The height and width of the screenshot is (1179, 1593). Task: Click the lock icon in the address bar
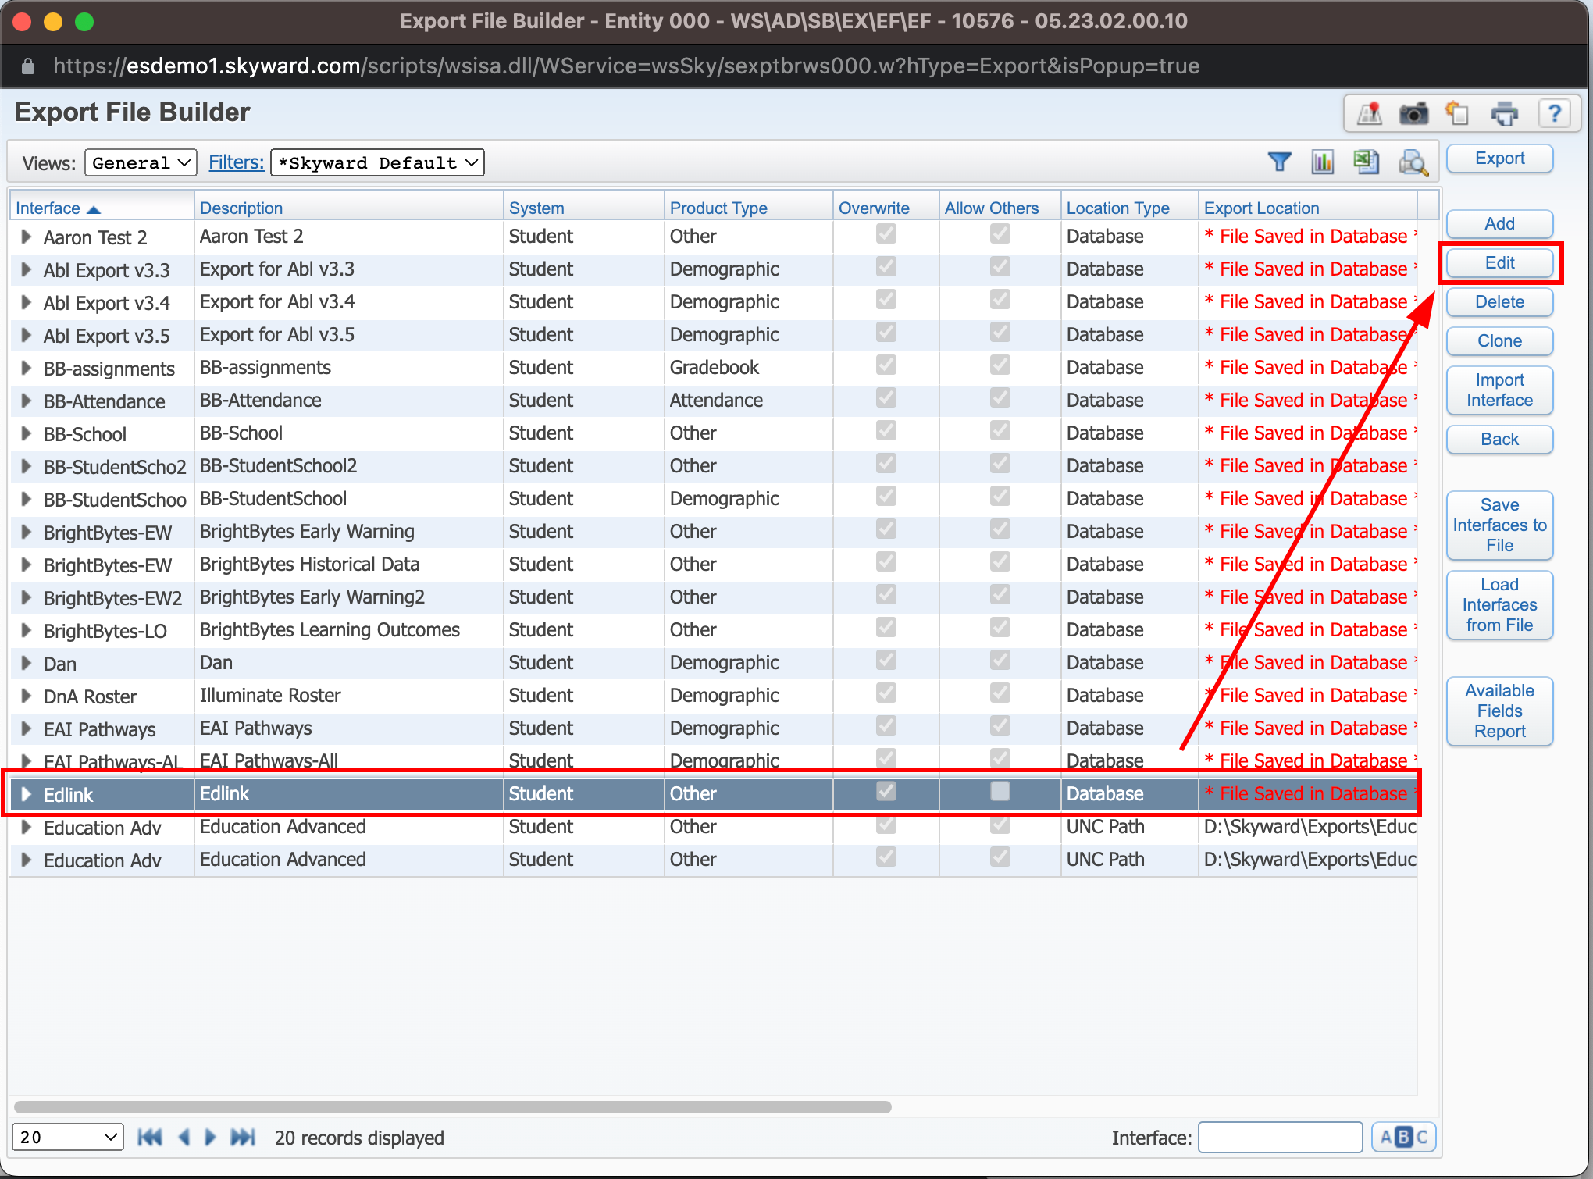(x=28, y=66)
